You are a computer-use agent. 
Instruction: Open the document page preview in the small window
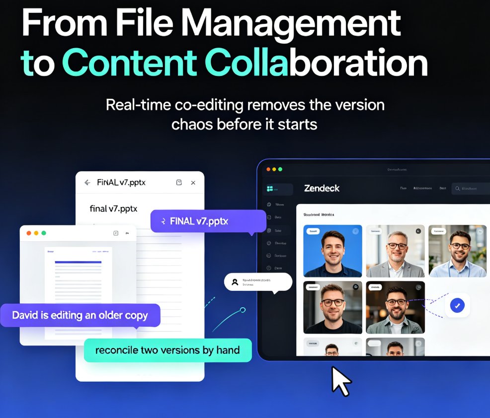click(x=78, y=293)
